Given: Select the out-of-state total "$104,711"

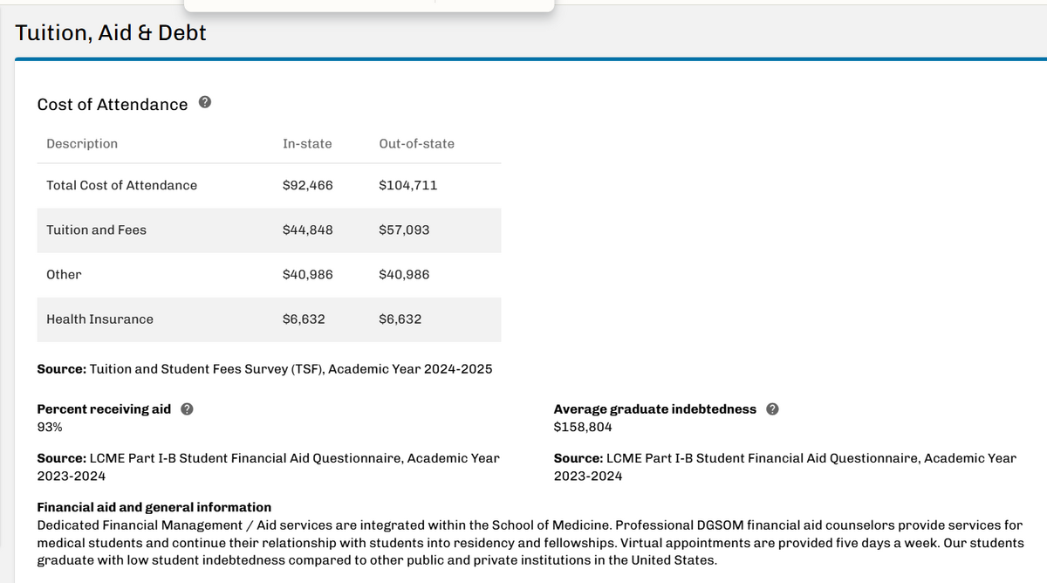Looking at the screenshot, I should (x=408, y=185).
